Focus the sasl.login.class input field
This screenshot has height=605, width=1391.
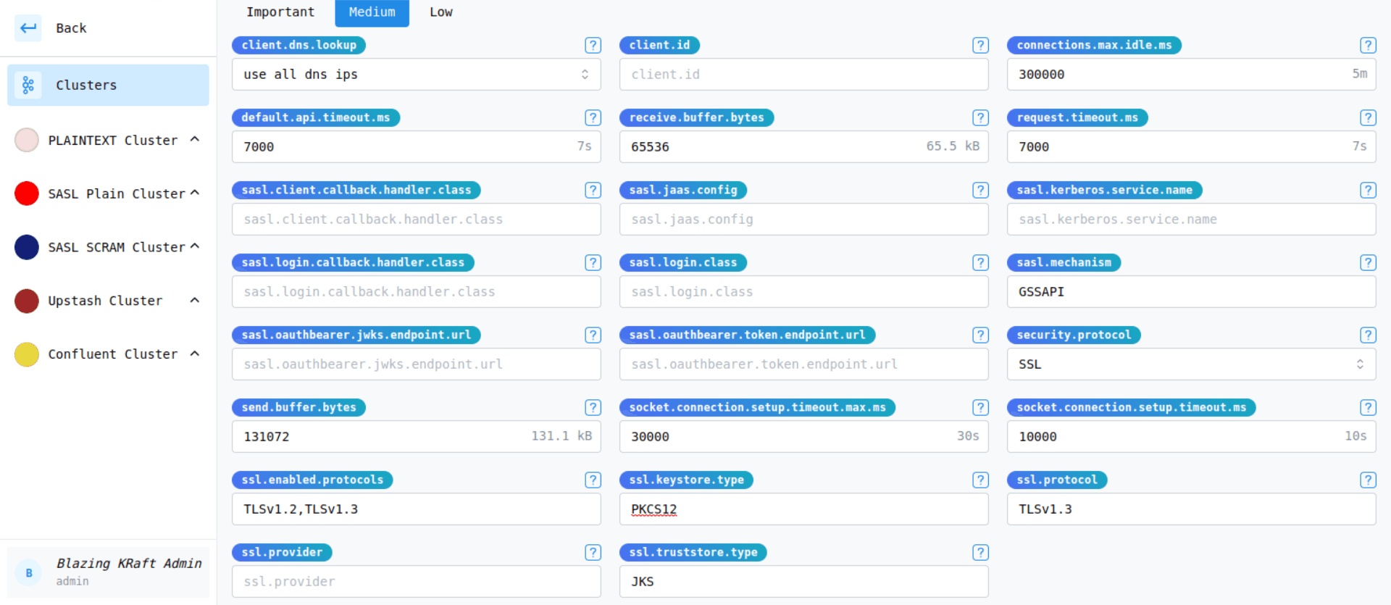coord(804,291)
